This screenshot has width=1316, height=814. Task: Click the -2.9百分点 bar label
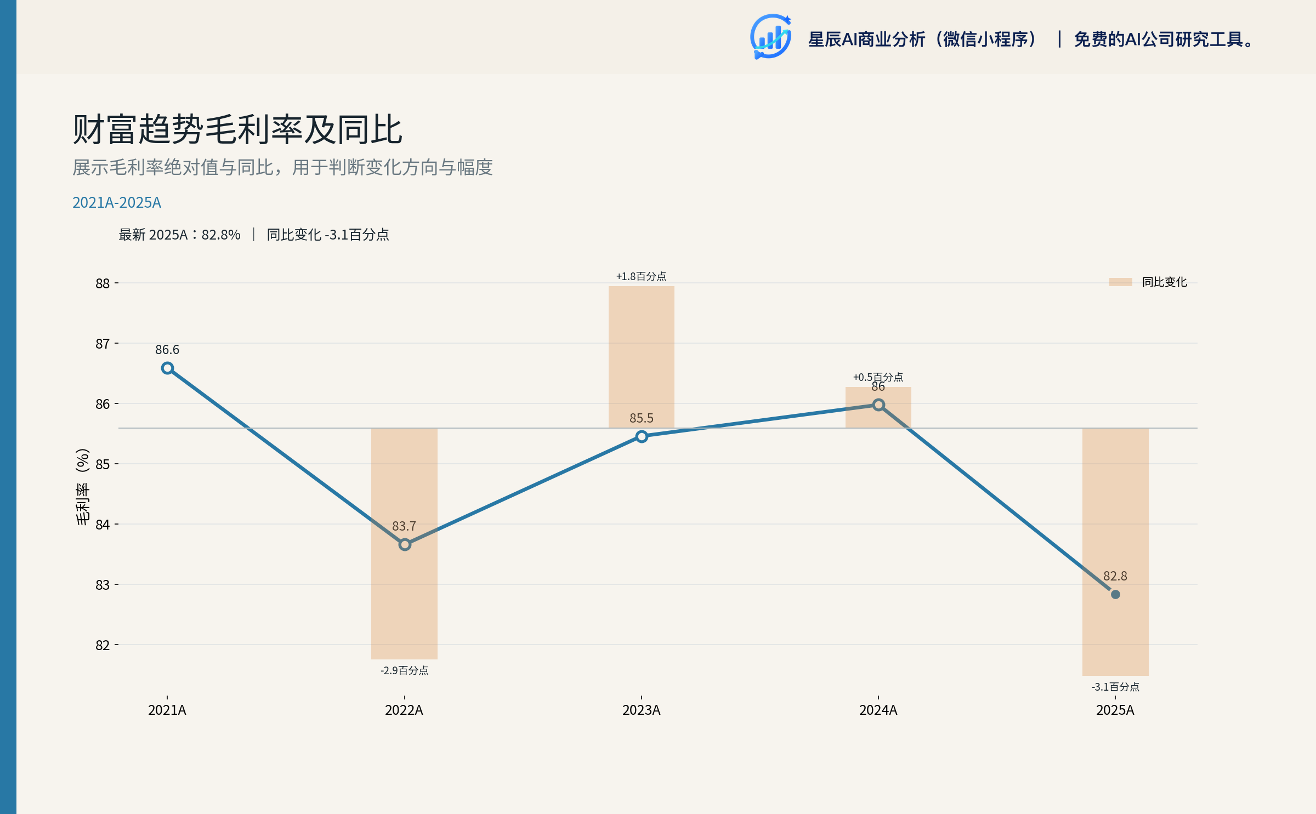(405, 670)
